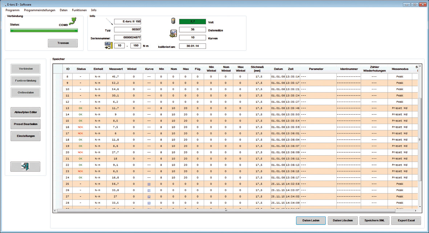The width and height of the screenshot is (429, 233).
Task: Open curve link 02 in Kurve column
Action: pyautogui.click(x=149, y=197)
